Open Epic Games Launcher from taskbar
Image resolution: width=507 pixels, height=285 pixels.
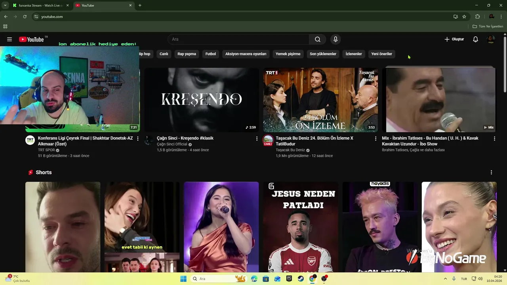tap(289, 279)
